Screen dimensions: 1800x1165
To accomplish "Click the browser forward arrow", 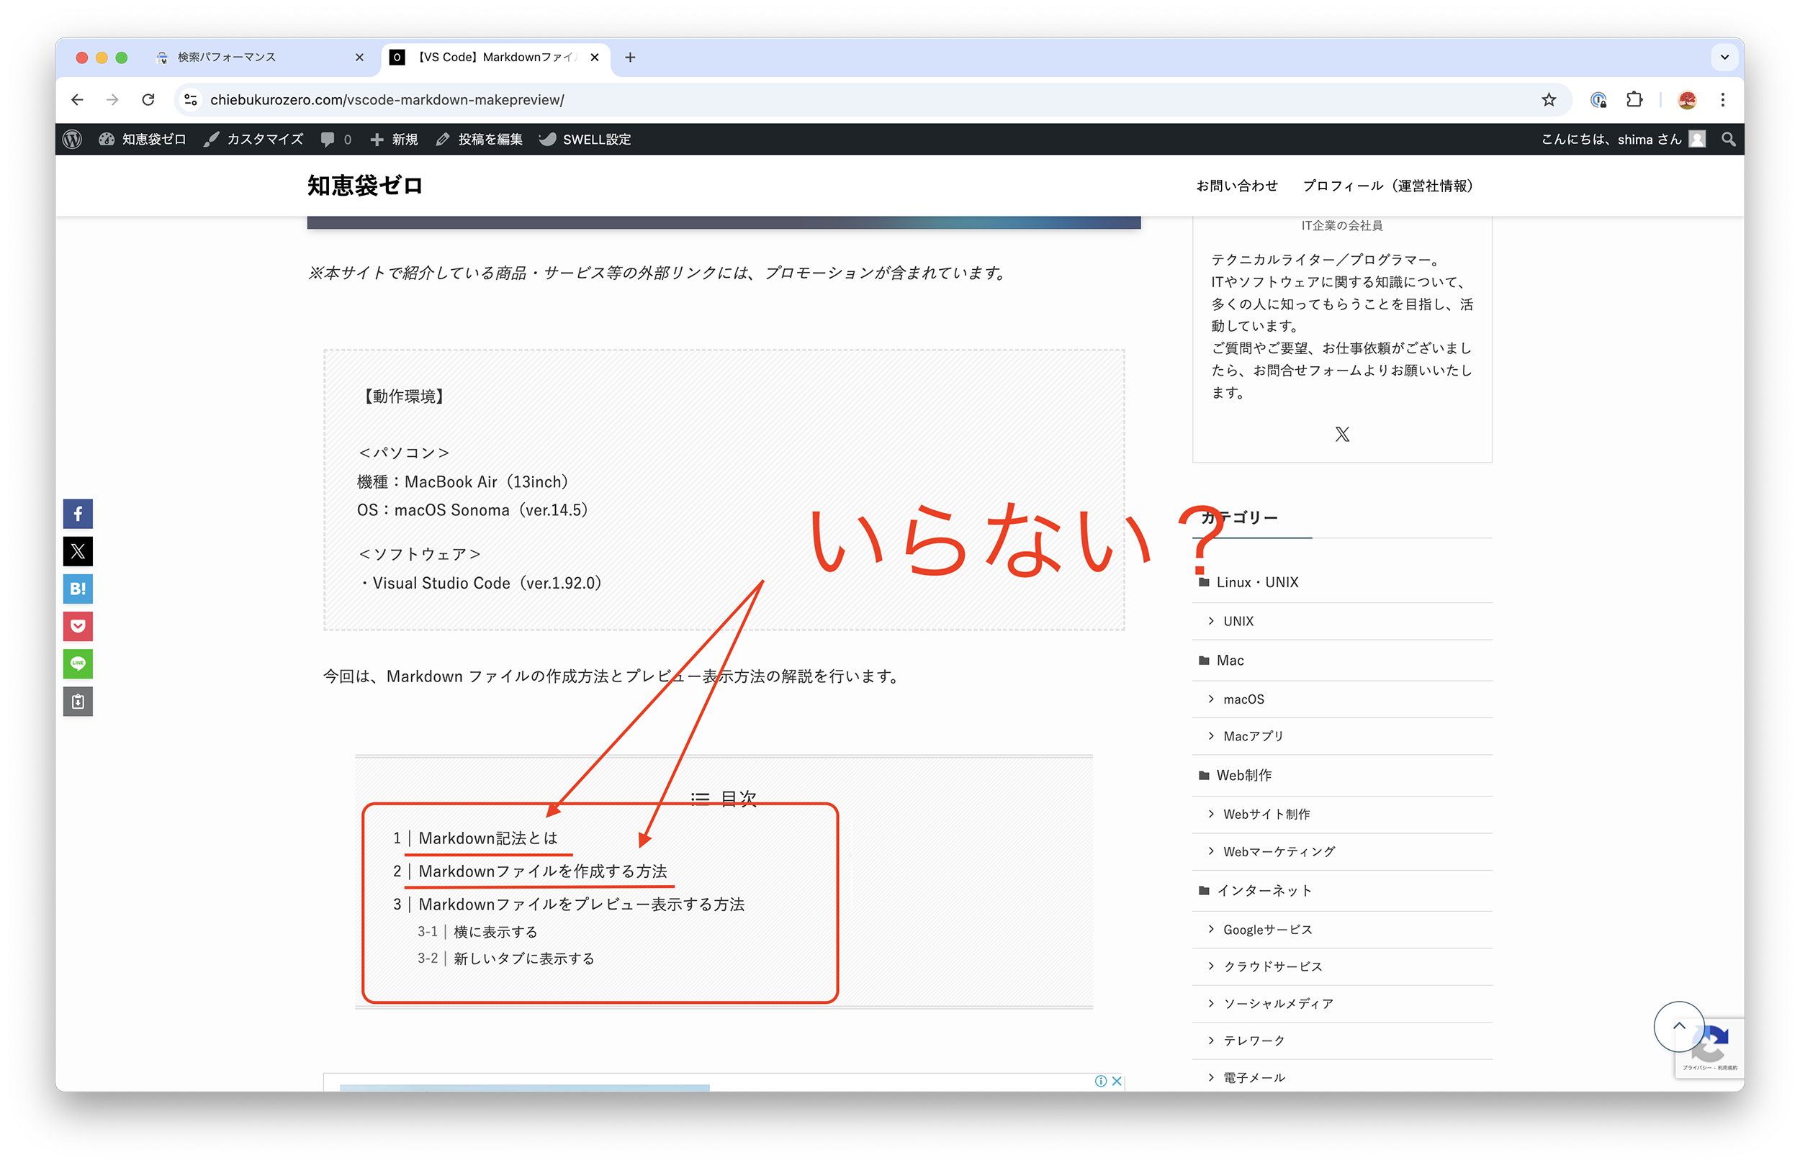I will coord(113,100).
